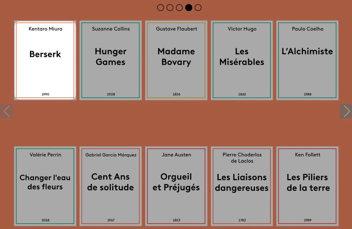Image resolution: width=352 pixels, height=229 pixels.
Task: Choose Orgueil et Préjugés card
Action: [176, 186]
